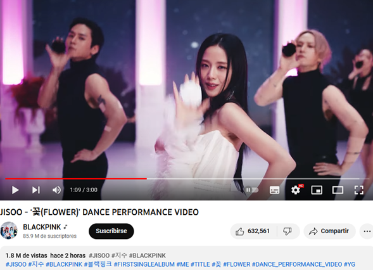This screenshot has height=270, width=373.
Task: Open the BLACKPINK channel name link
Action: click(42, 227)
